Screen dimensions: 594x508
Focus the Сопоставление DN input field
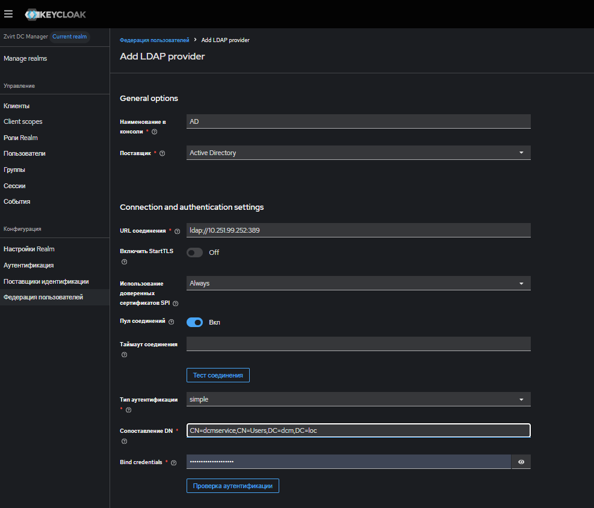coord(358,430)
